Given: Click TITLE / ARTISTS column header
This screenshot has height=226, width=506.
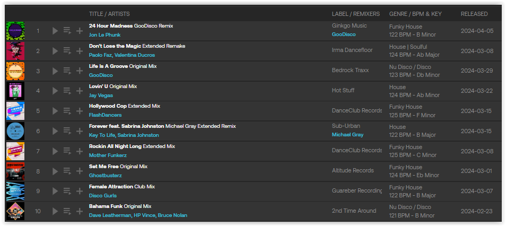Looking at the screenshot, I should (109, 14).
